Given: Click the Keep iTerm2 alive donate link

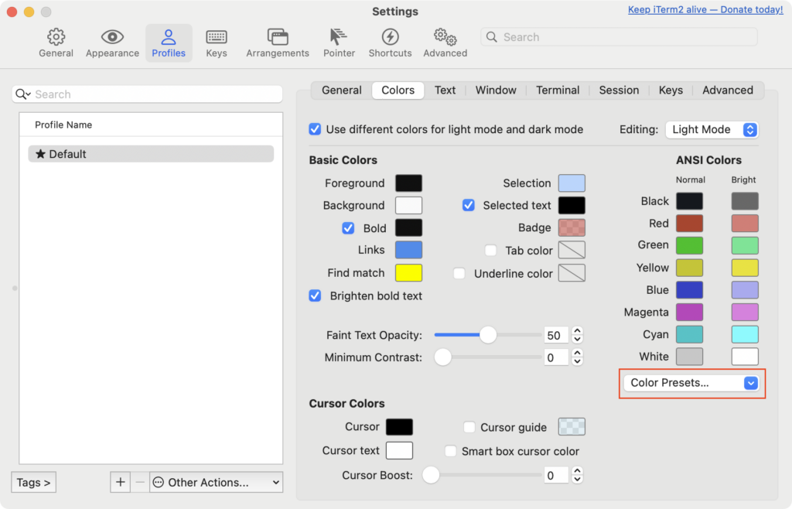Looking at the screenshot, I should tap(705, 9).
